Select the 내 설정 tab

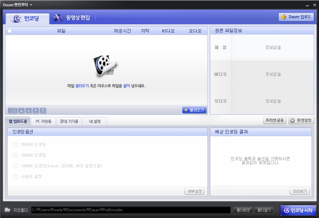pos(95,121)
